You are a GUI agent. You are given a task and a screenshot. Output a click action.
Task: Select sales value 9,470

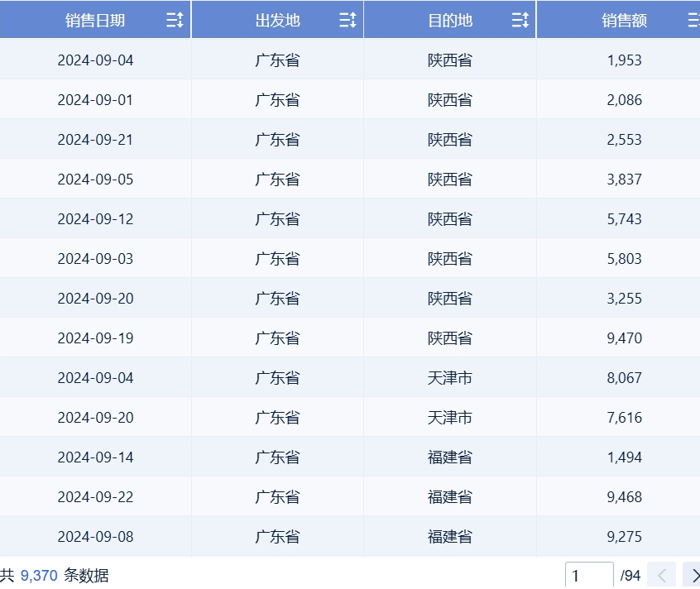624,338
